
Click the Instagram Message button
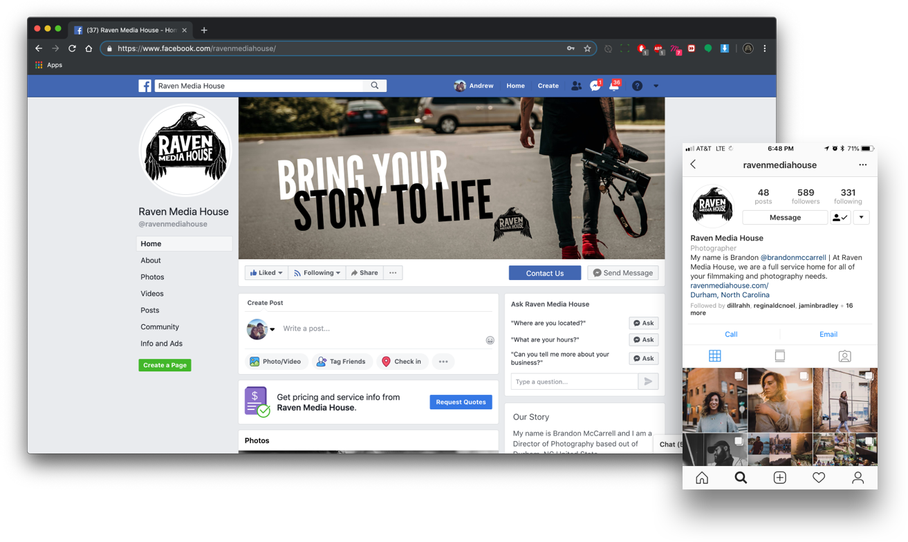[x=785, y=217]
